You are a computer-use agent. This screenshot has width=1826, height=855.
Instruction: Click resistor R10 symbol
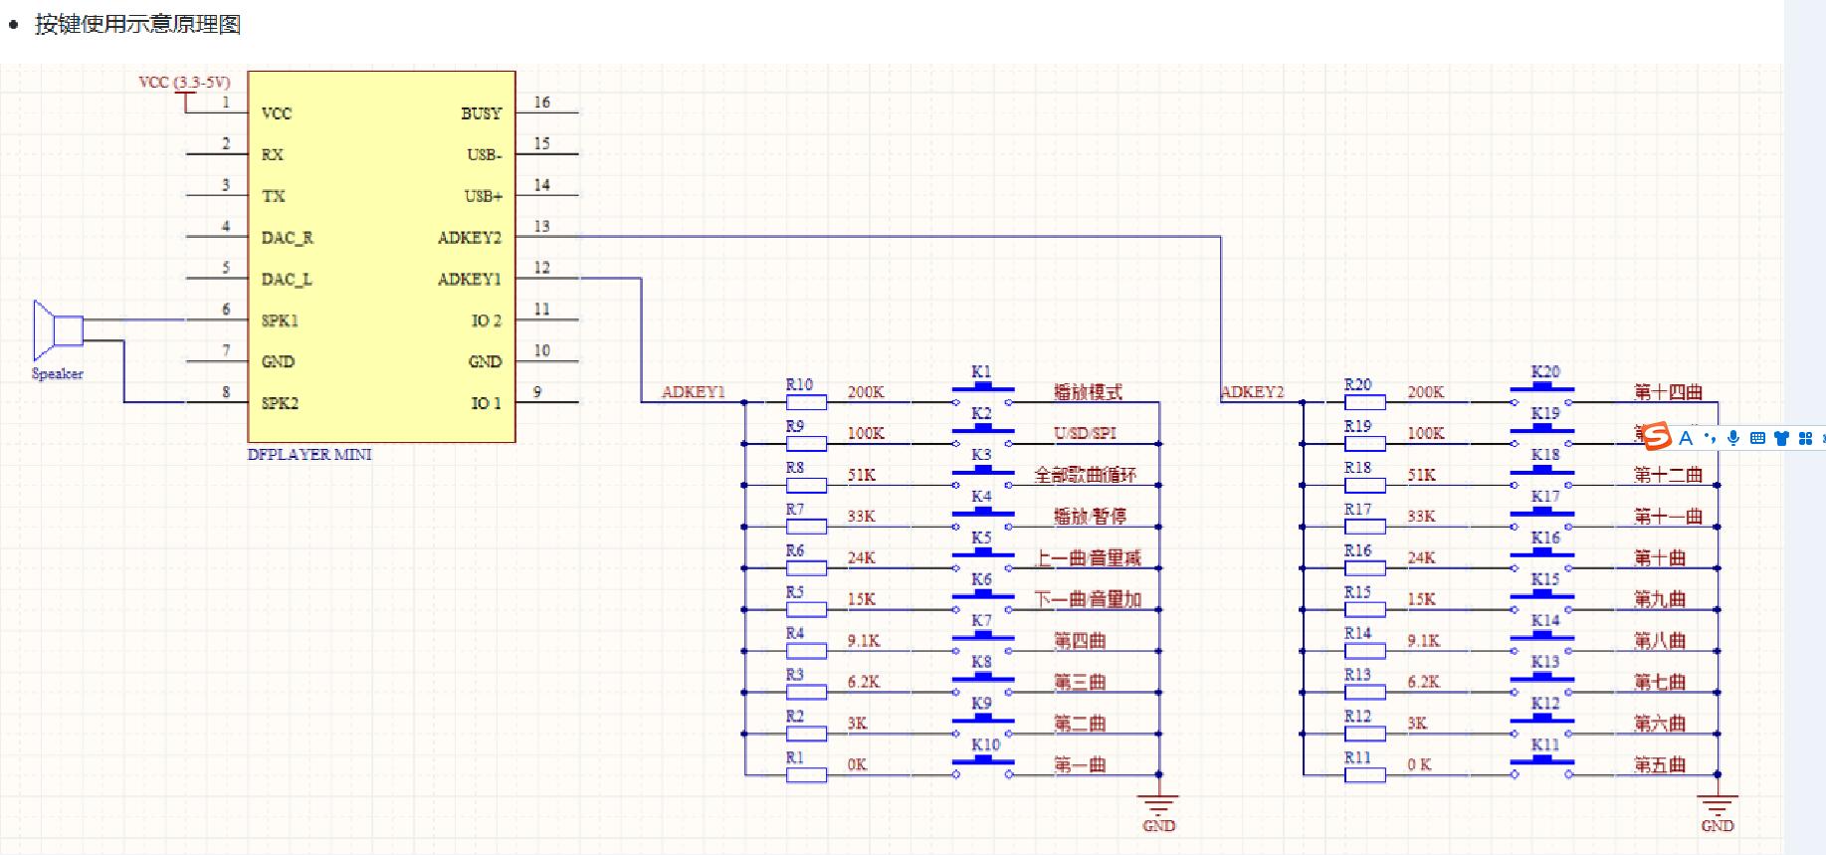point(806,402)
